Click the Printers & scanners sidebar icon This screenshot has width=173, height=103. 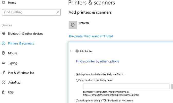(4, 43)
